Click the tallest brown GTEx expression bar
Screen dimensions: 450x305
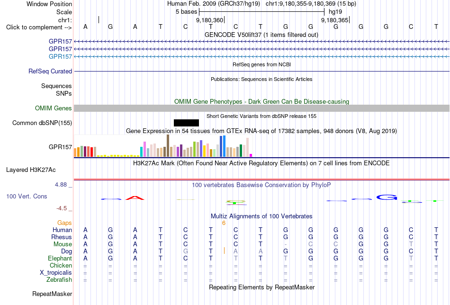[168, 146]
